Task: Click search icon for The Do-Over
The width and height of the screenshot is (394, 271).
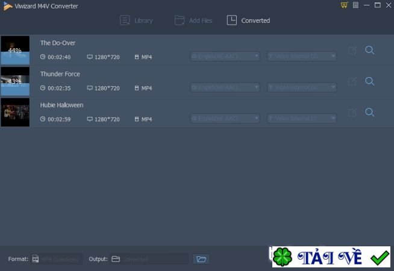Action: [x=370, y=50]
